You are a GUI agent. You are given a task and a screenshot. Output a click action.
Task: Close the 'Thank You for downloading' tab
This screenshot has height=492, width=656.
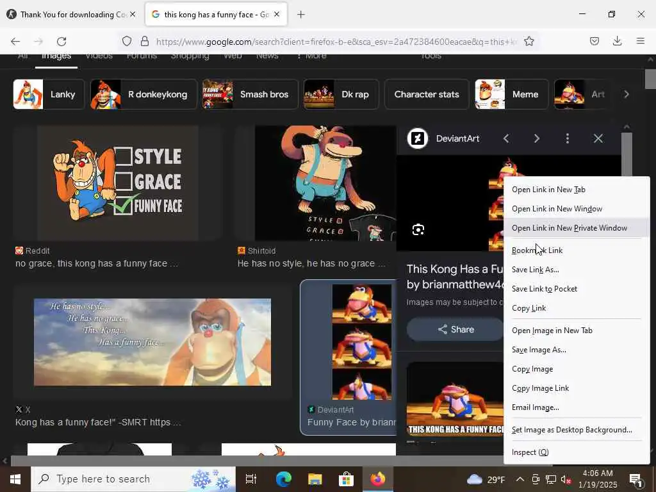pos(133,14)
